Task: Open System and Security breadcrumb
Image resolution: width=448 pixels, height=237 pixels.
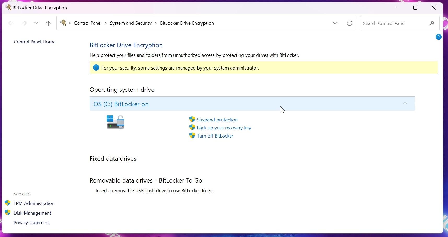Action: 131,23
